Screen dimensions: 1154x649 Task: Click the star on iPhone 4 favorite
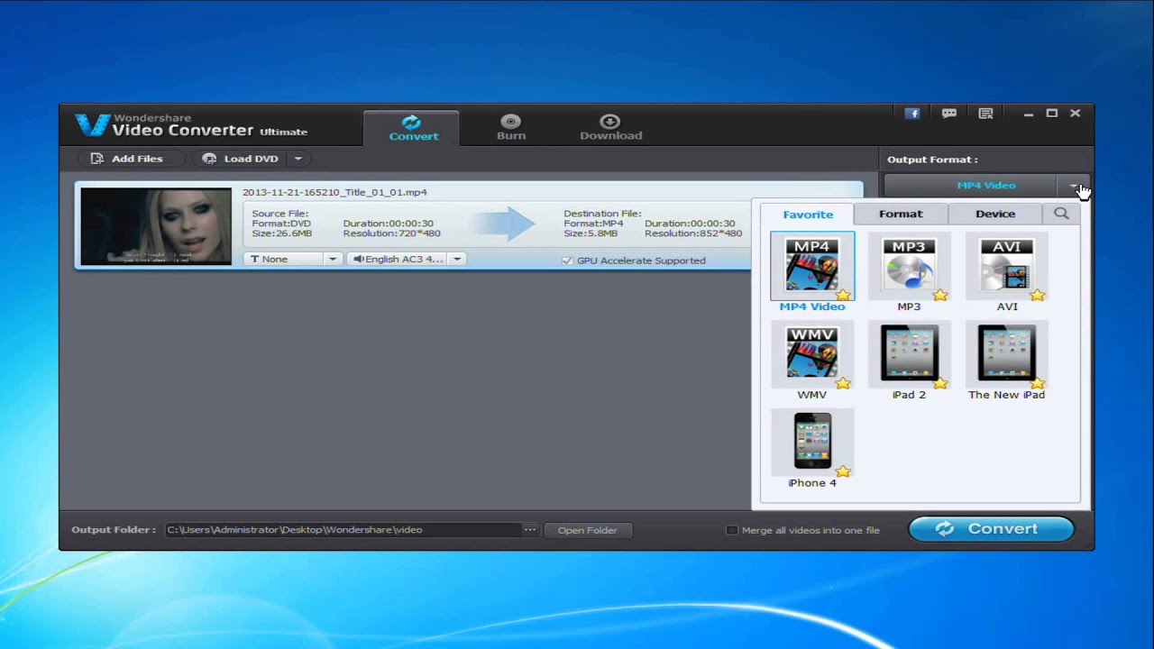click(843, 471)
